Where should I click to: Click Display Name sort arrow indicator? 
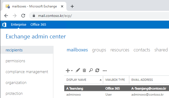[x=100, y=80]
